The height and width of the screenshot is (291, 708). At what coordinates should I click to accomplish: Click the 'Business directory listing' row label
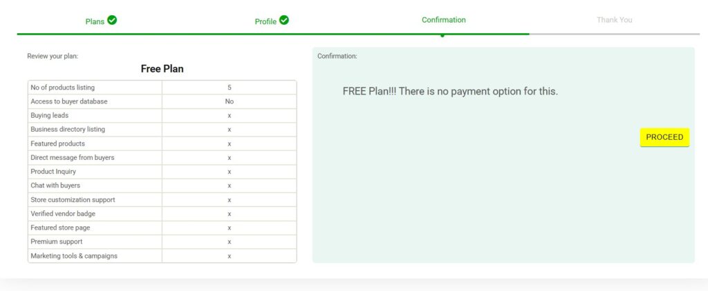click(x=68, y=129)
